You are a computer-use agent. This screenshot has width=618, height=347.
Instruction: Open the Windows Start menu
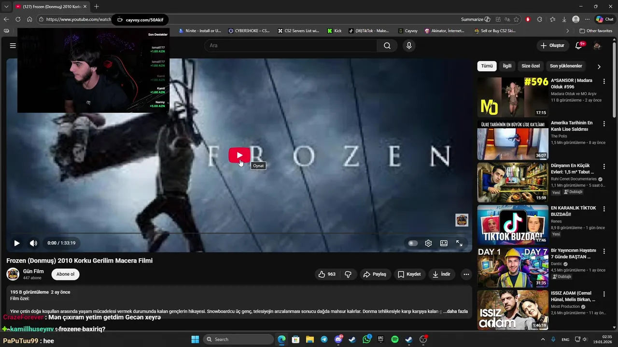pos(195,339)
